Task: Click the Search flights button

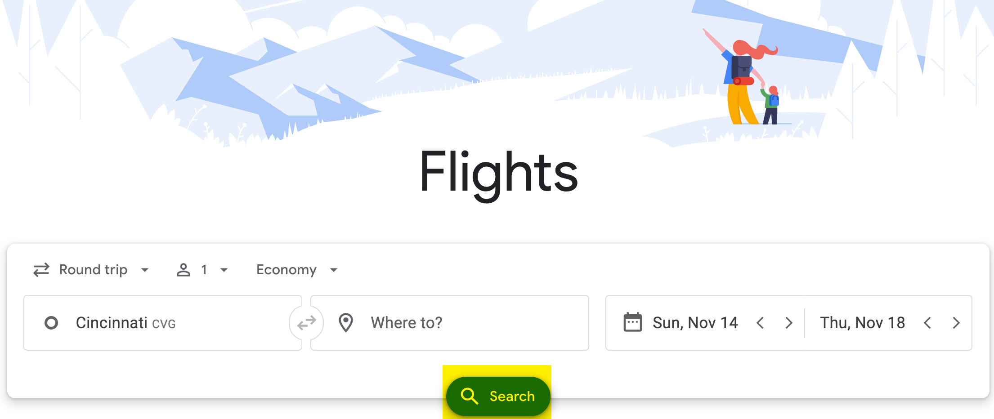Action: coord(498,396)
